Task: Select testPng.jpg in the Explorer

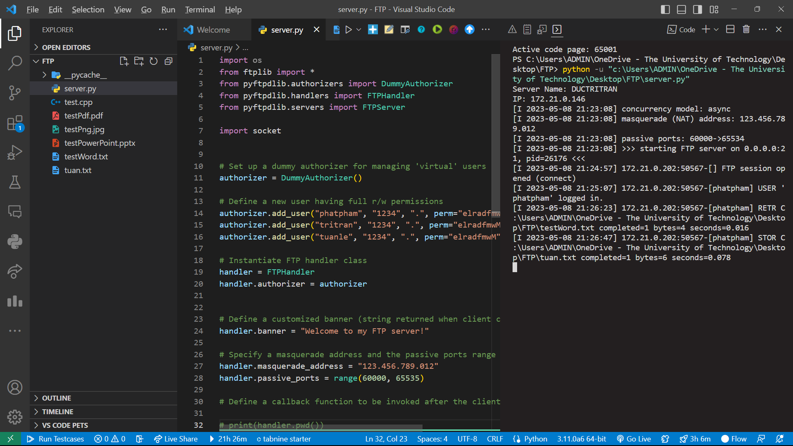Action: click(83, 129)
